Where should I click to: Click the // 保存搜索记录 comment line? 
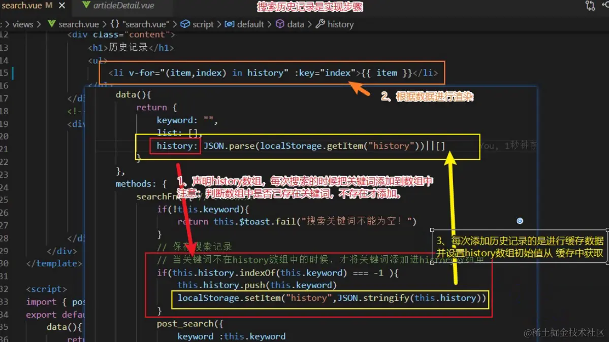coord(194,247)
